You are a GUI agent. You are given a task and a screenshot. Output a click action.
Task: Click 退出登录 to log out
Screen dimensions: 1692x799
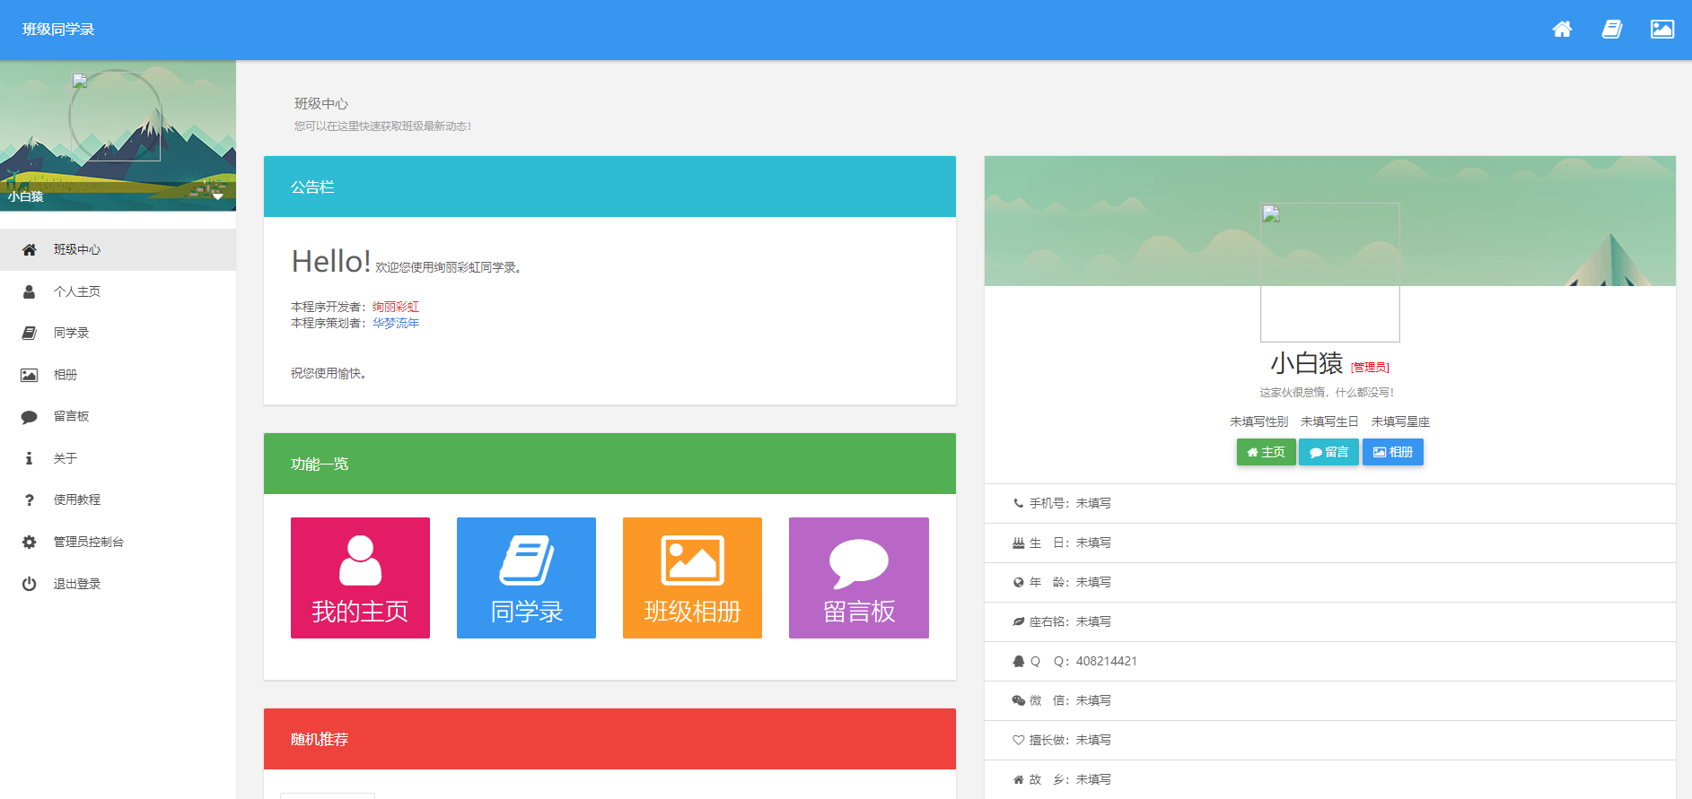(x=118, y=584)
